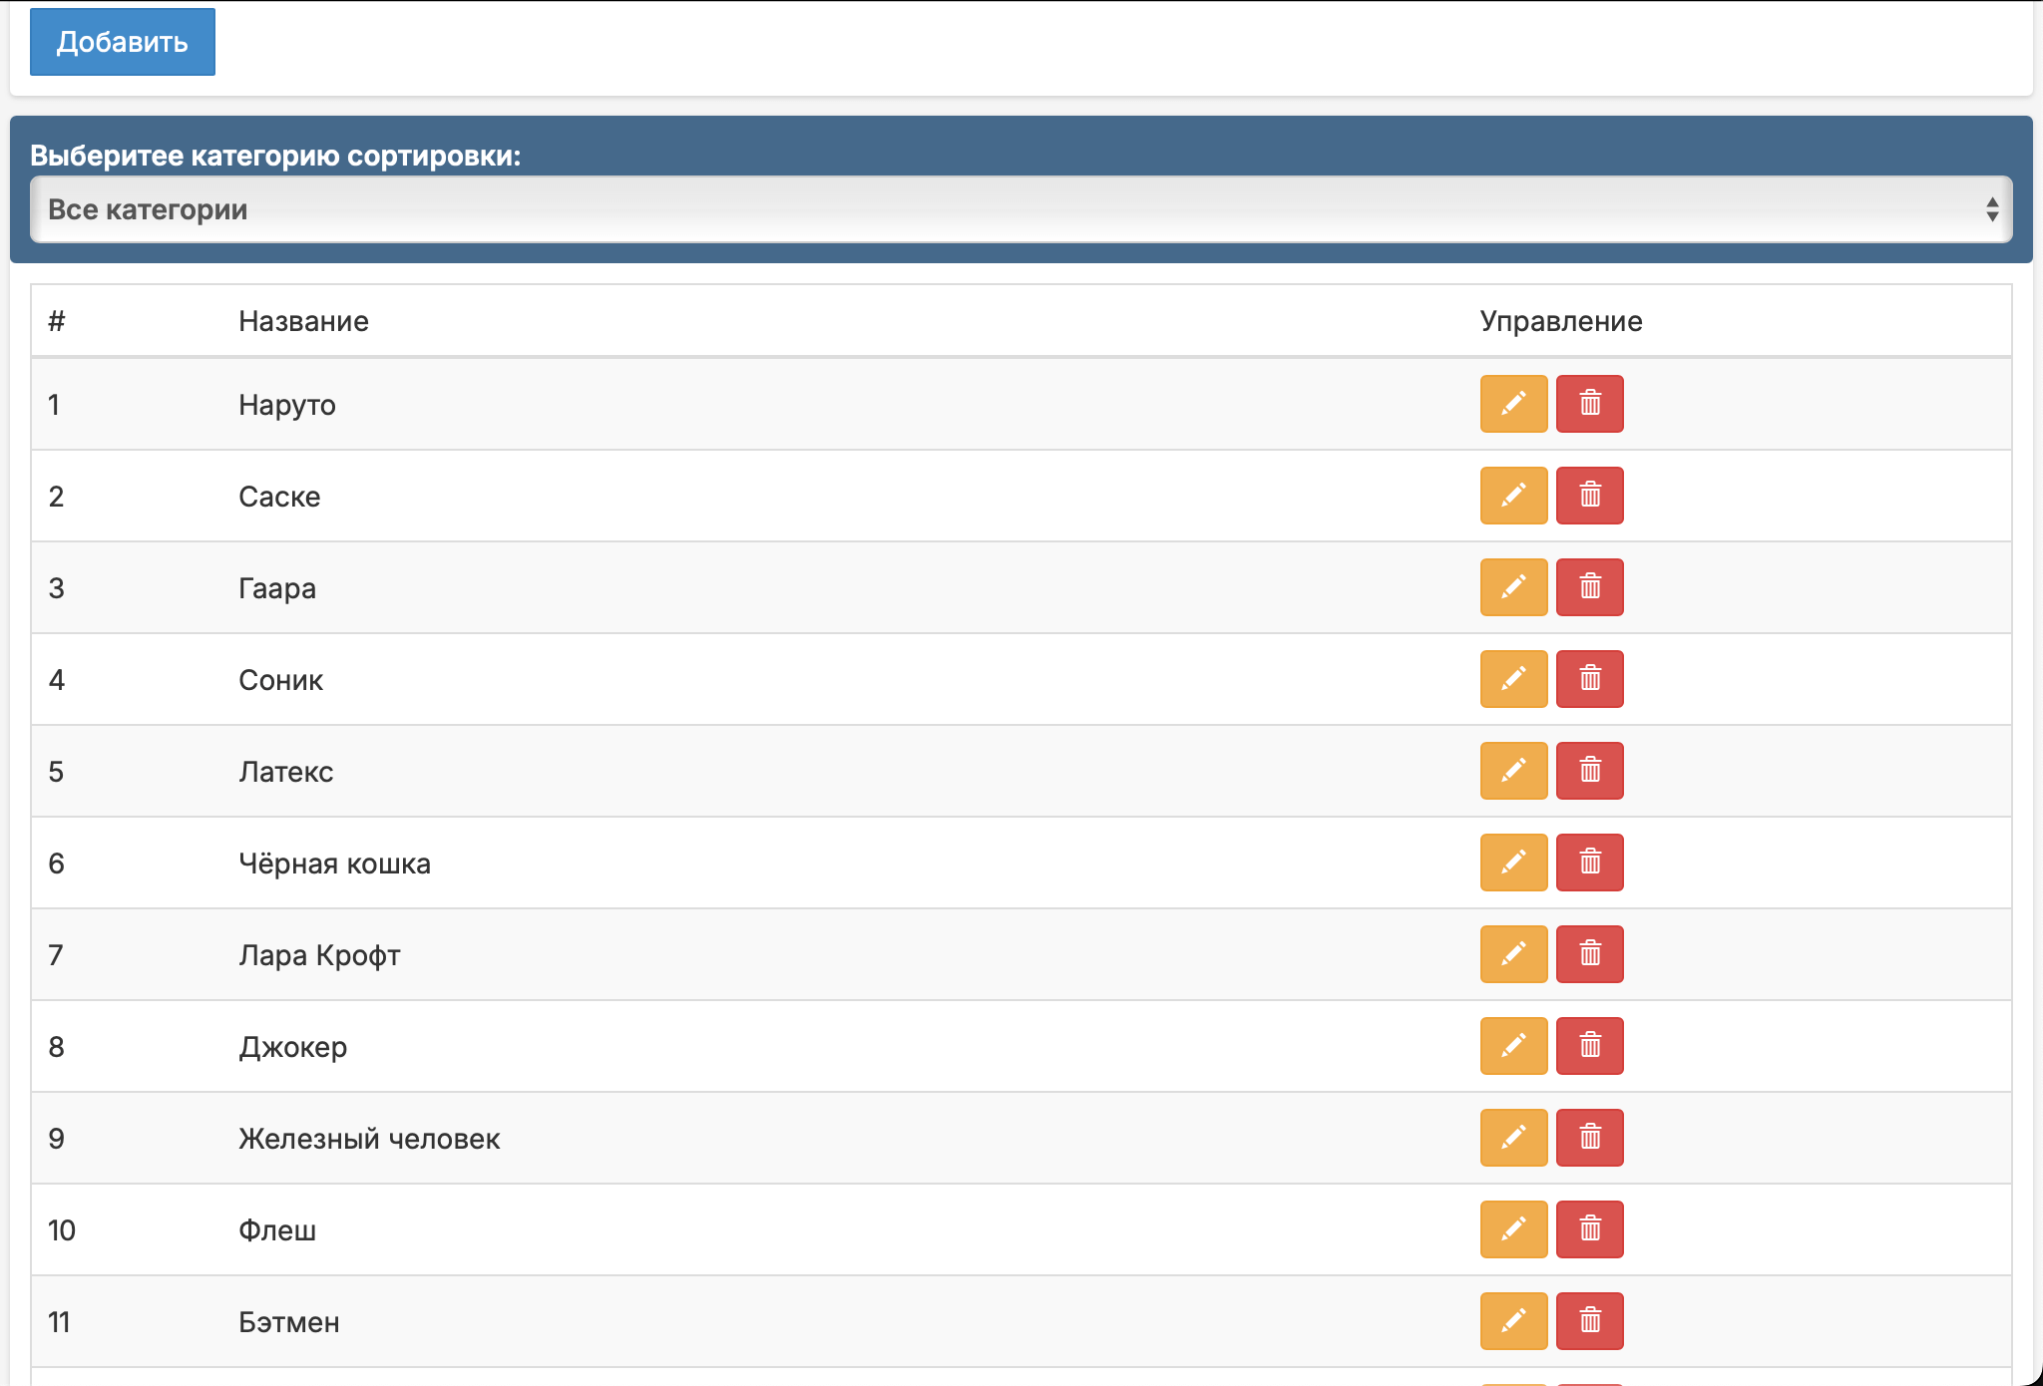The width and height of the screenshot is (2043, 1386).
Task: Edit the Соник row
Action: point(1513,679)
